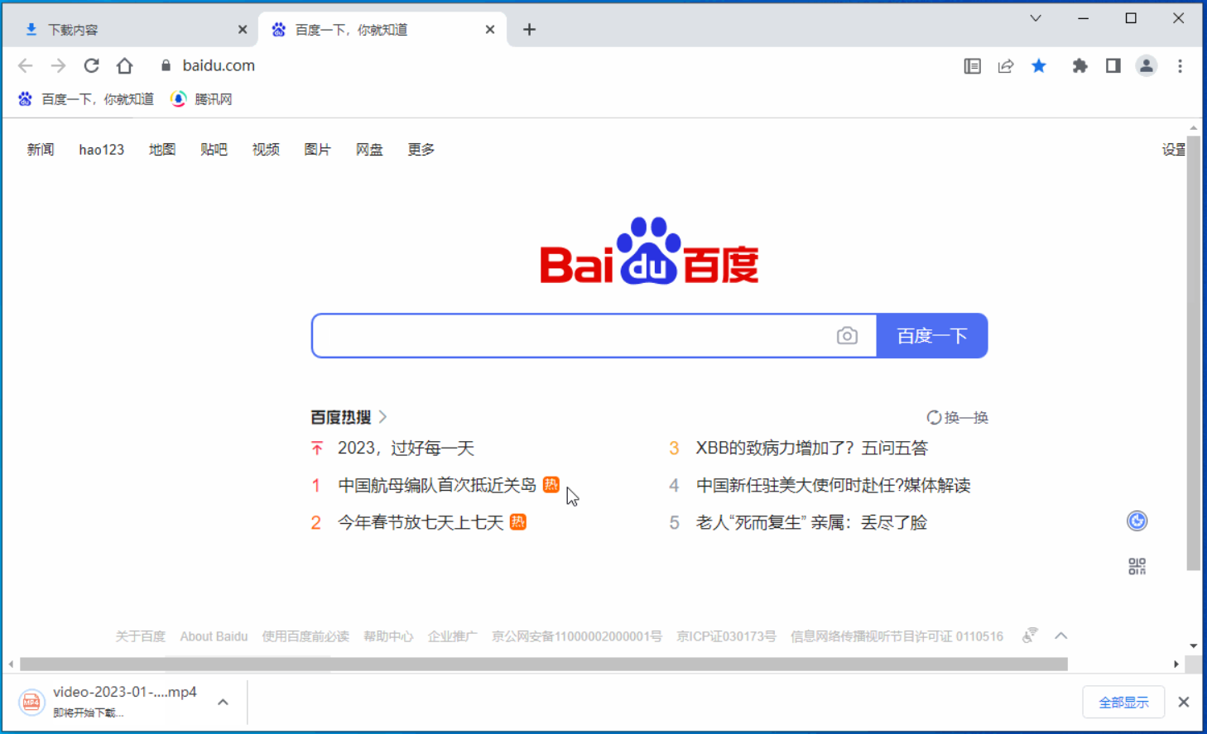1207x734 pixels.
Task: Open the Chrome three-dot menu
Action: pos(1181,66)
